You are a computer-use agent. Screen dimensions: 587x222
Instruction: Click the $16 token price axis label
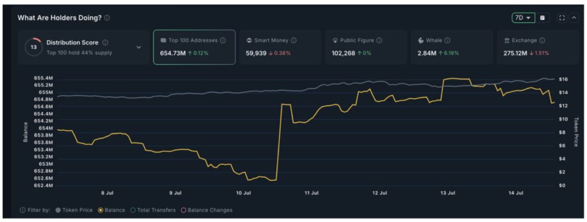pyautogui.click(x=563, y=79)
